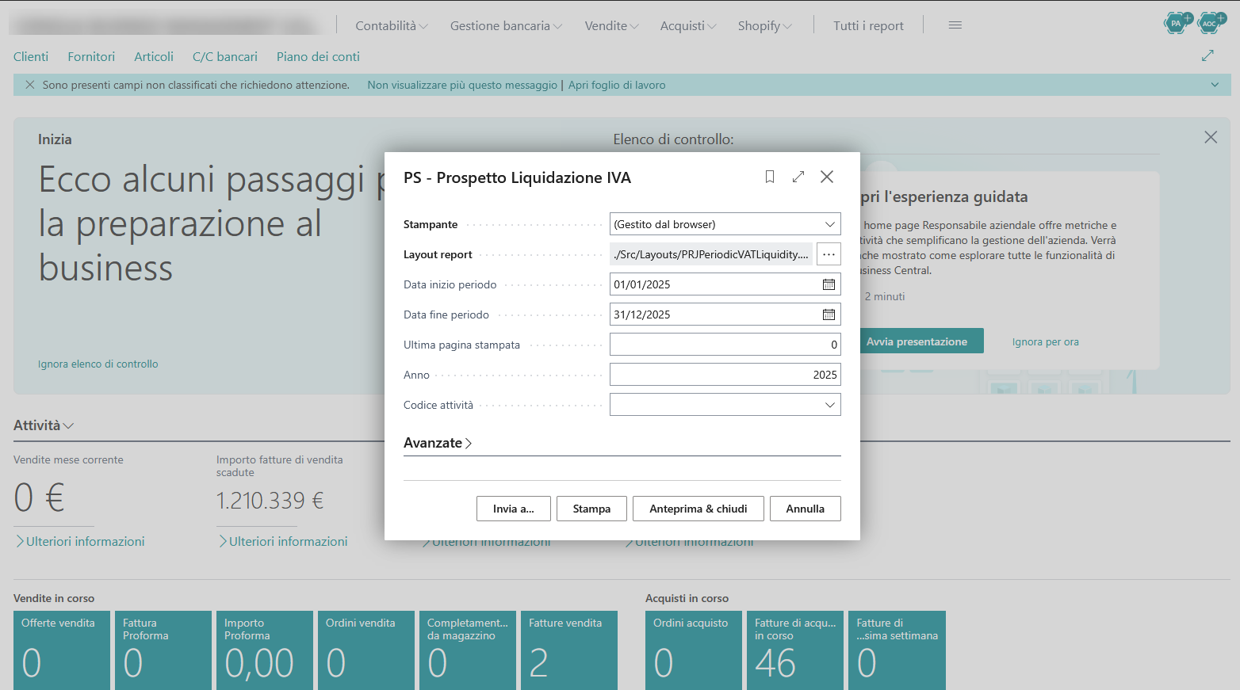Expand the report dialog to full size

[x=798, y=177]
